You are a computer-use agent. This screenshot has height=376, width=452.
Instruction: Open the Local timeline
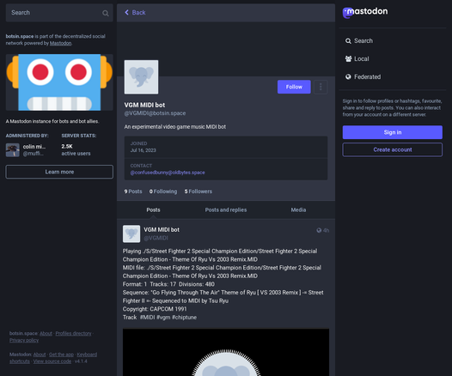[x=357, y=58]
